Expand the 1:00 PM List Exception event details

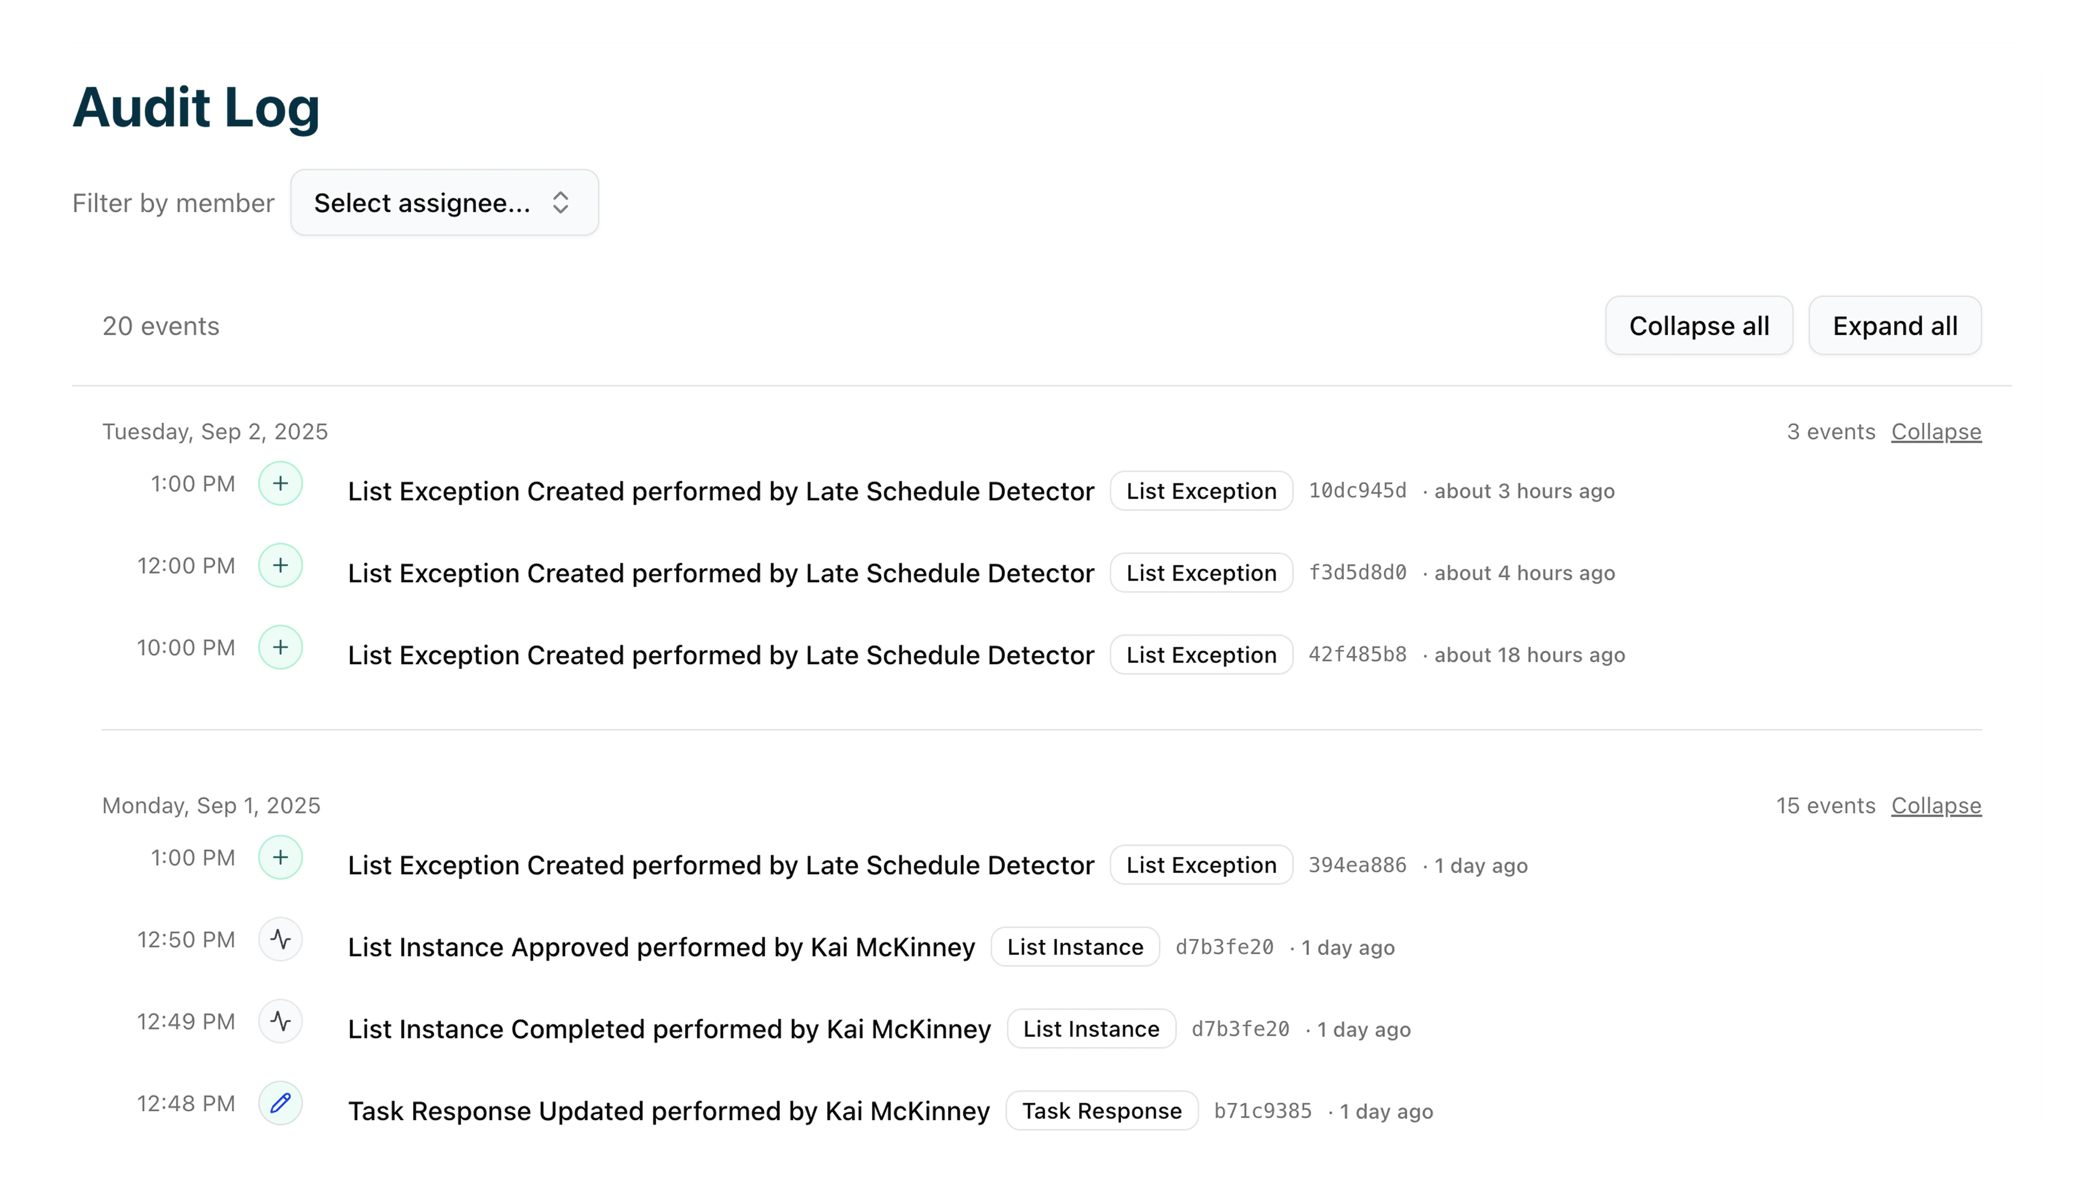tap(281, 483)
